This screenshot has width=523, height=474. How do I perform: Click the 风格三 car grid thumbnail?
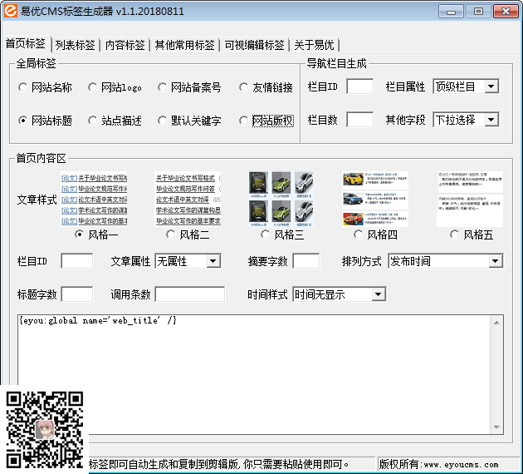(281, 199)
